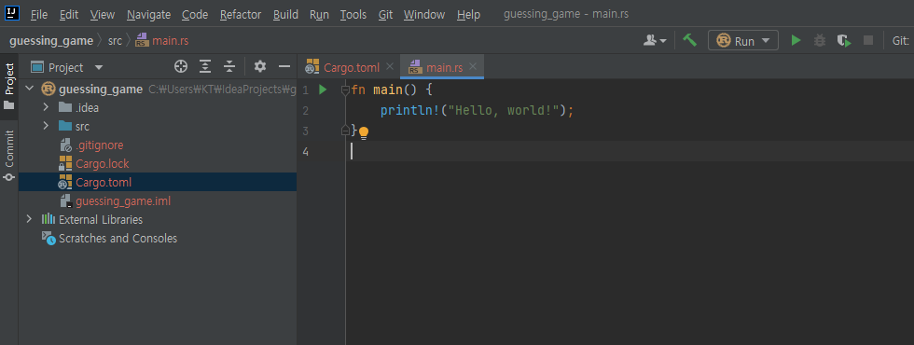Screen dimensions: 914x345
Task: Open the Tools menu
Action: (x=353, y=15)
